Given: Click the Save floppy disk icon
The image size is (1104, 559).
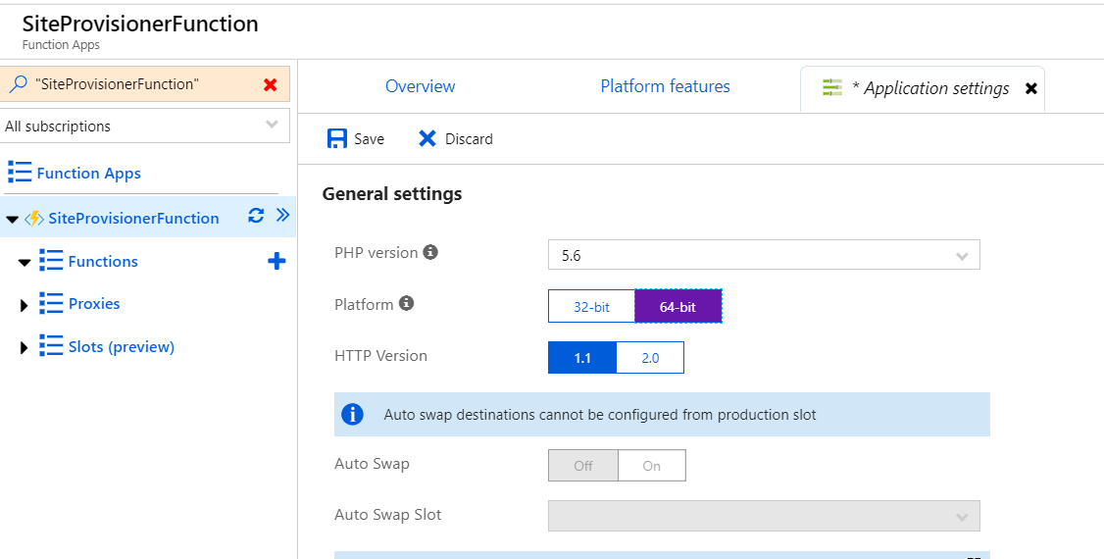Looking at the screenshot, I should coord(337,138).
